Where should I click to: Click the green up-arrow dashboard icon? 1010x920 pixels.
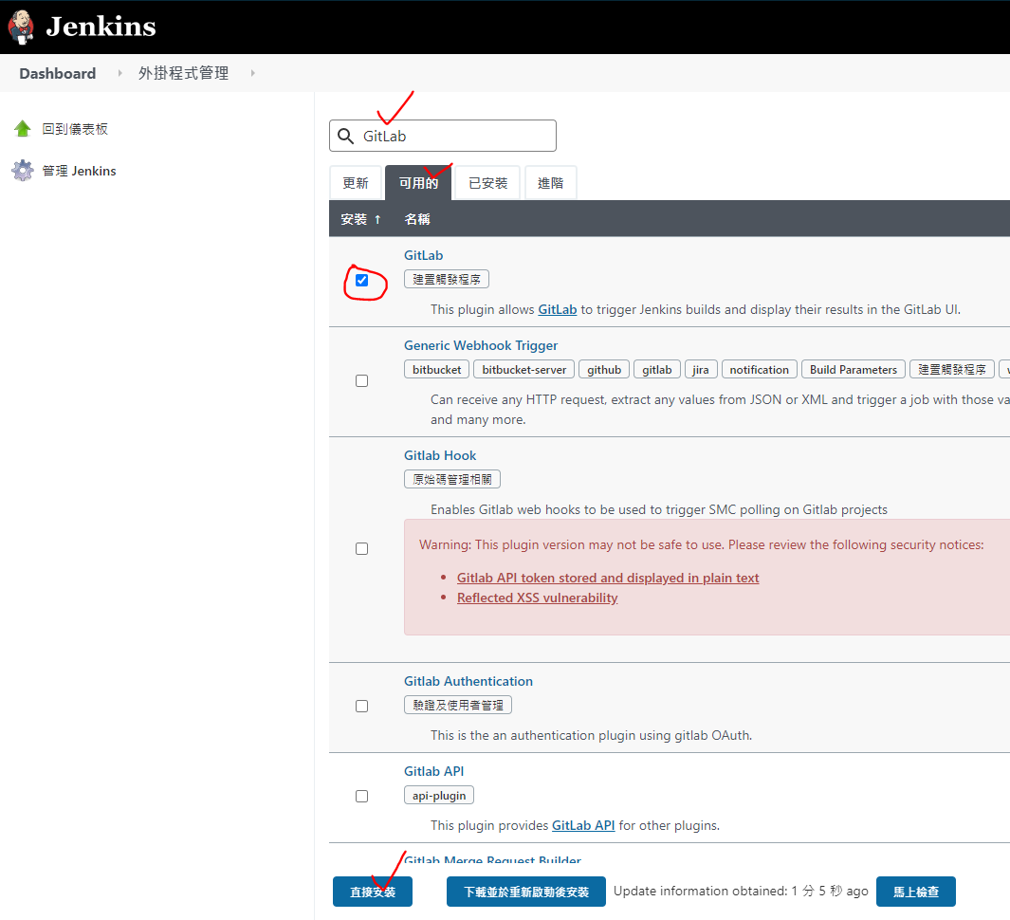point(23,129)
